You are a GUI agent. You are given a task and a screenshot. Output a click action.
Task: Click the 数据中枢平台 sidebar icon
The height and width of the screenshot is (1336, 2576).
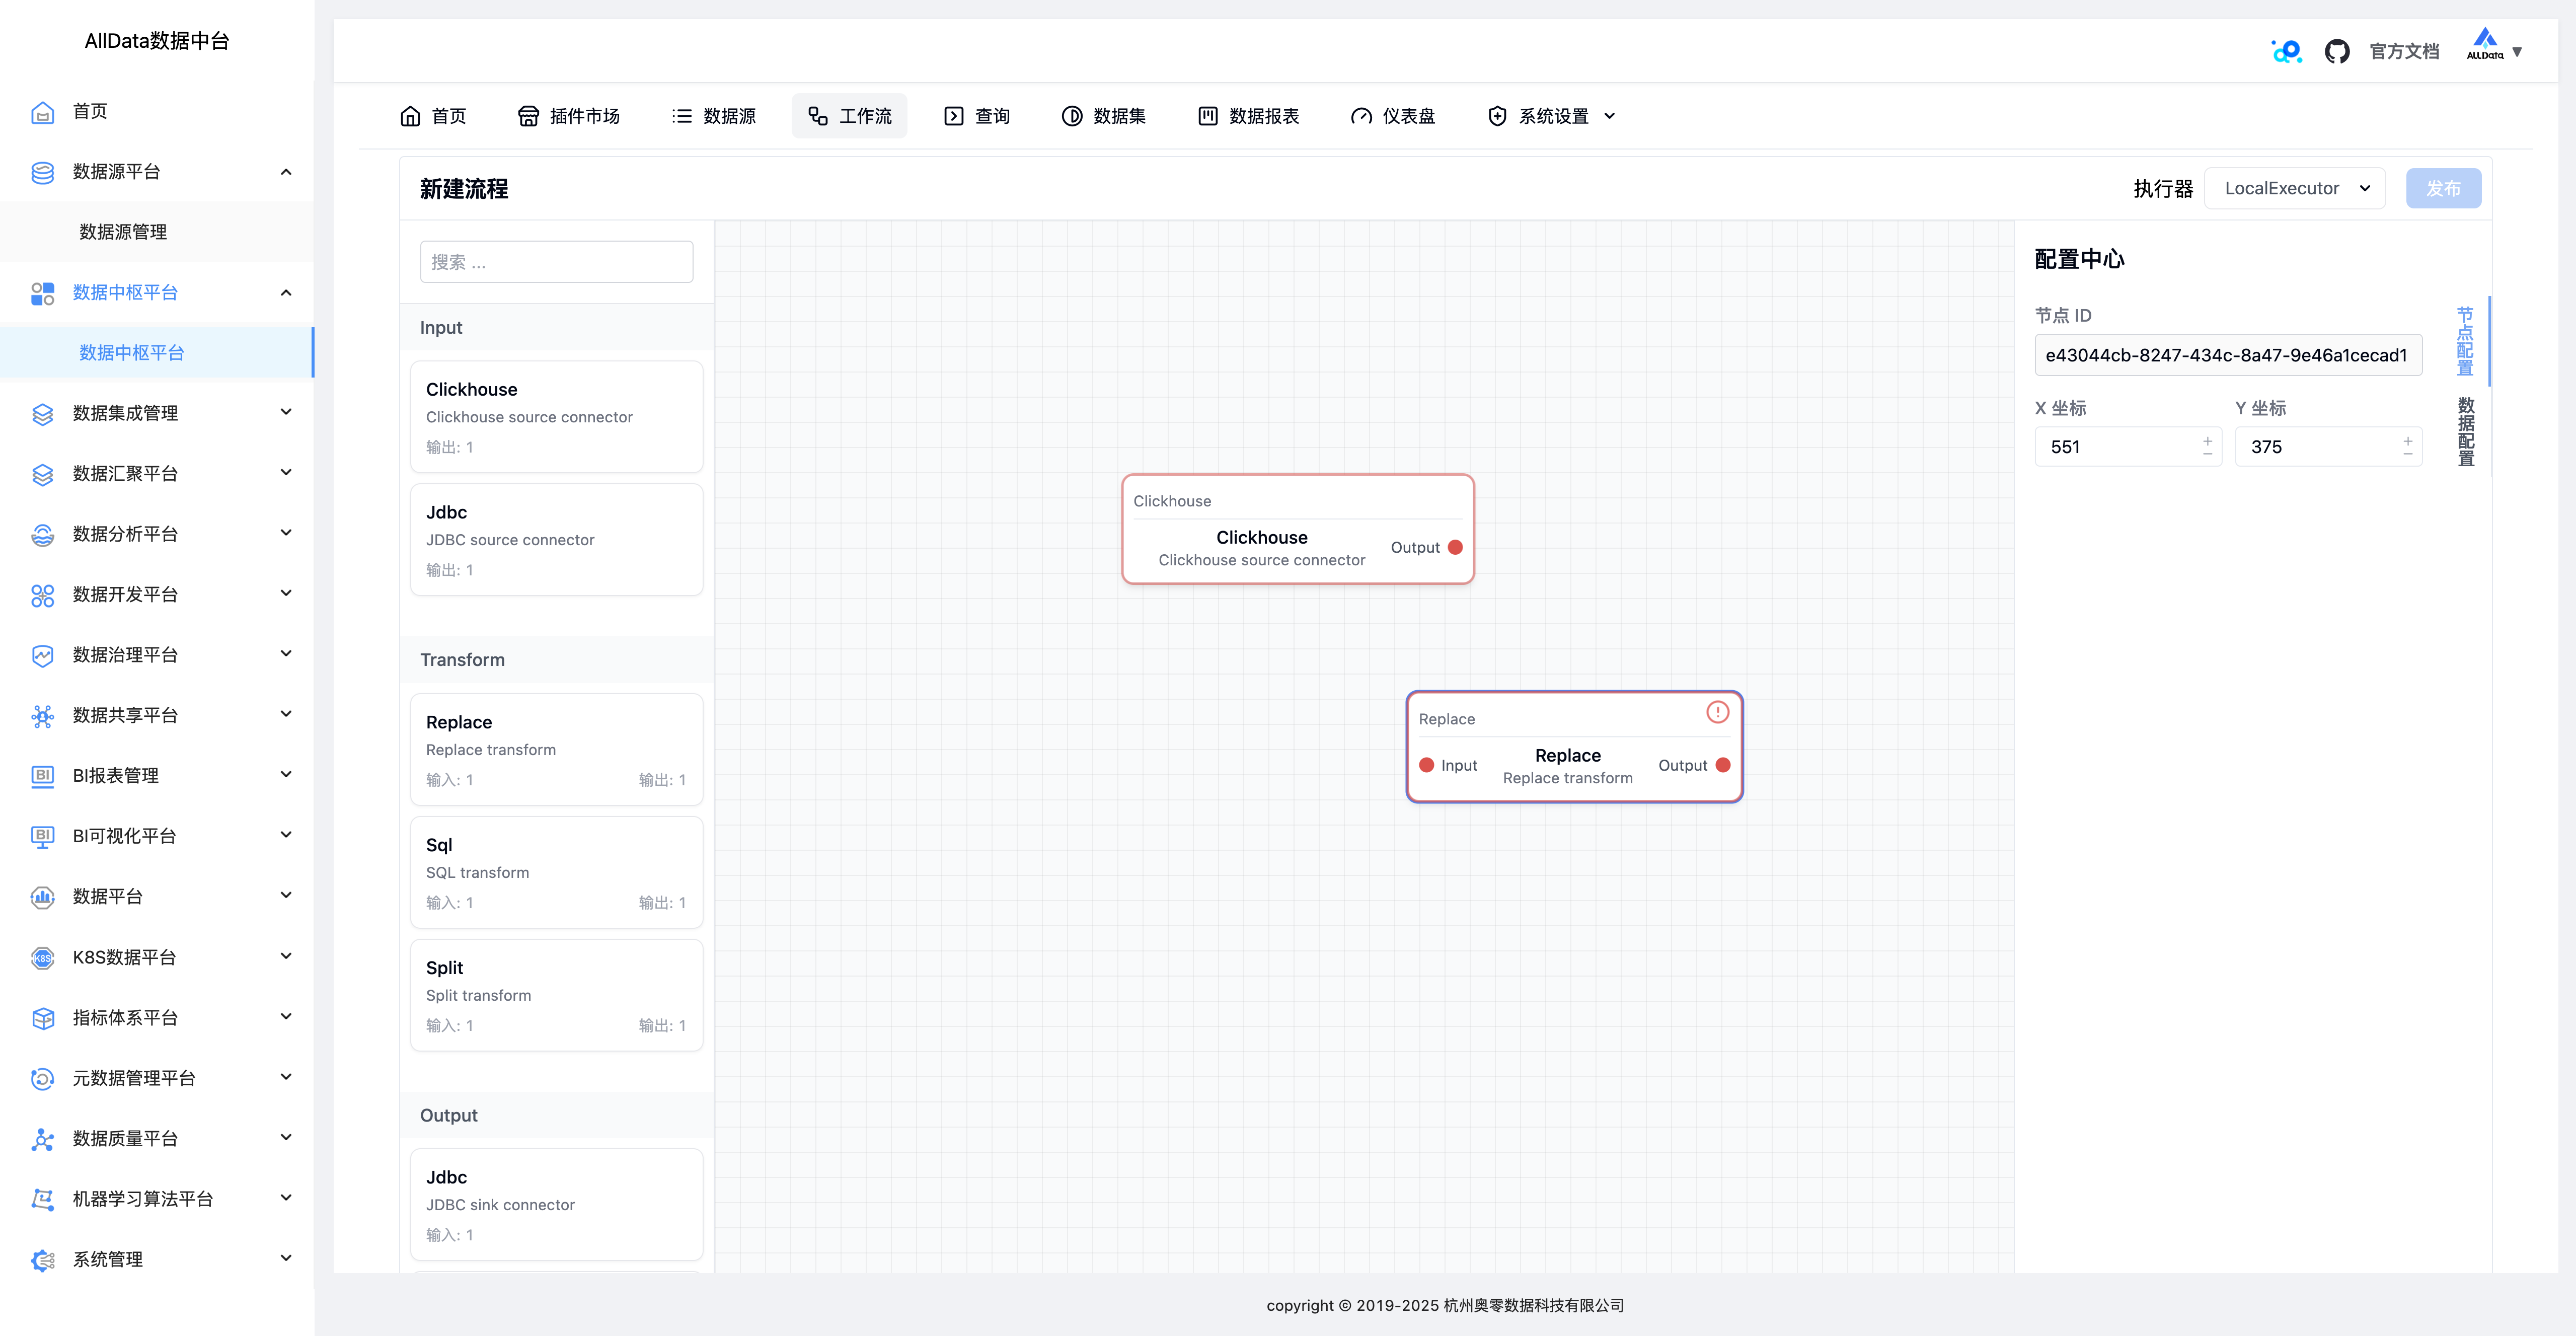coord(42,293)
